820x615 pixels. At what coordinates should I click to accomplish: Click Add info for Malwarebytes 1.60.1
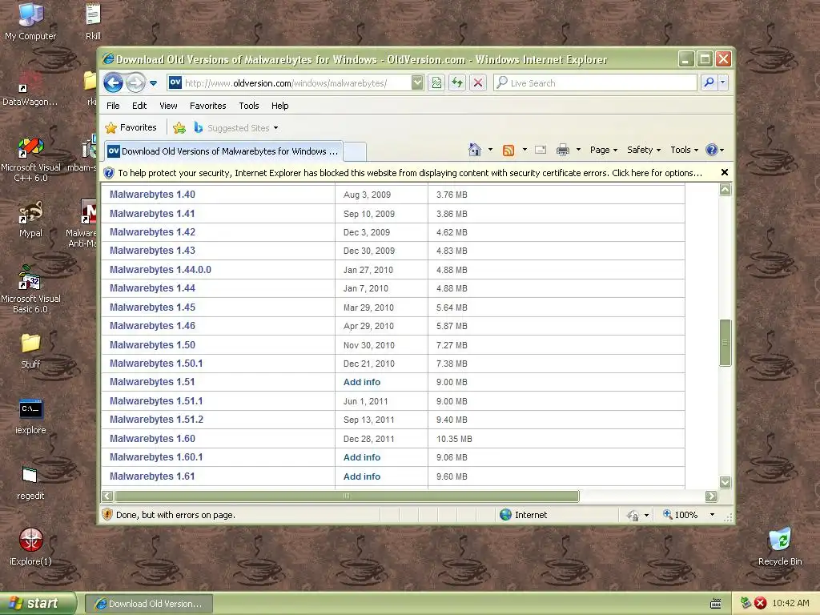pyautogui.click(x=362, y=457)
